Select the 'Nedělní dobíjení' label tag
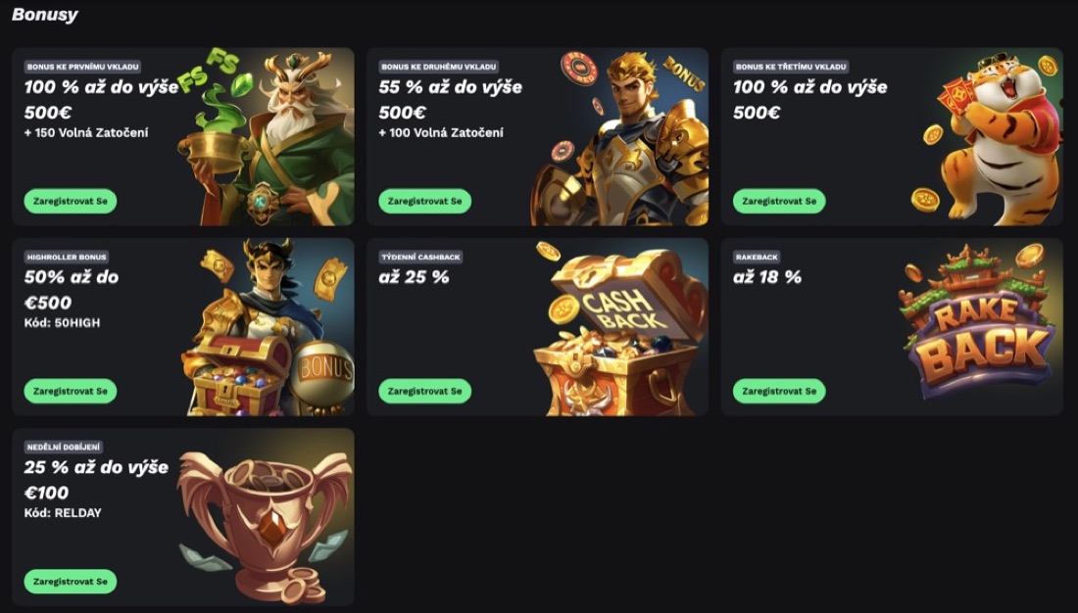The height and width of the screenshot is (613, 1078). 64,447
